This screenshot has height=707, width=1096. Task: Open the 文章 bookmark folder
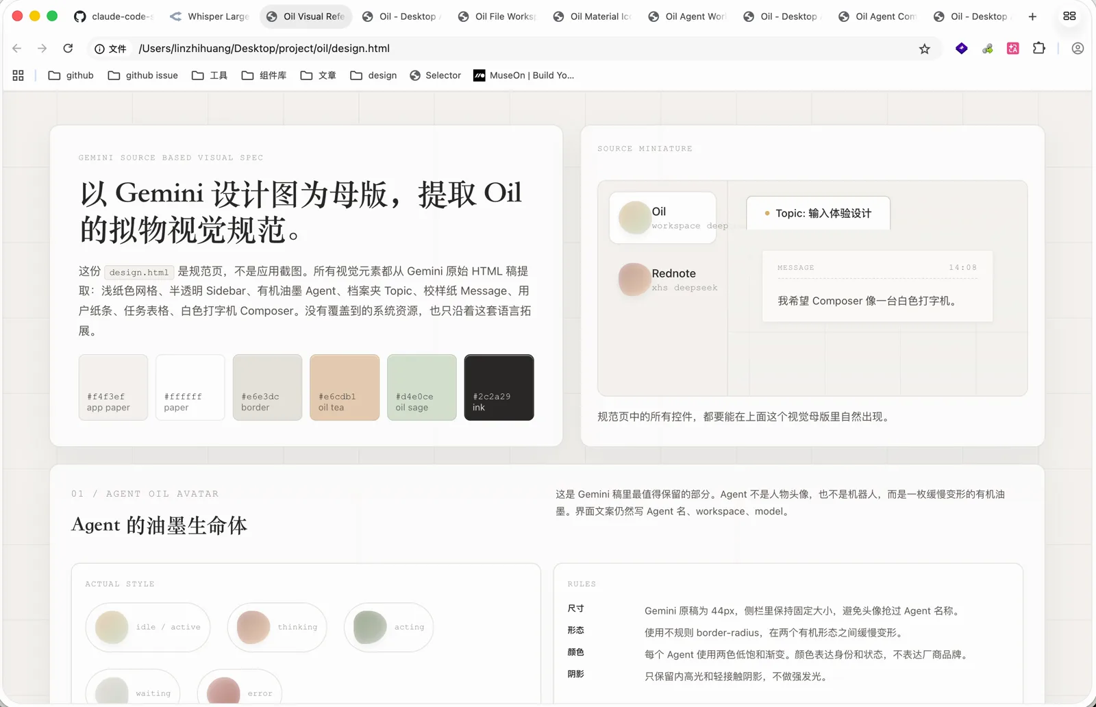319,75
